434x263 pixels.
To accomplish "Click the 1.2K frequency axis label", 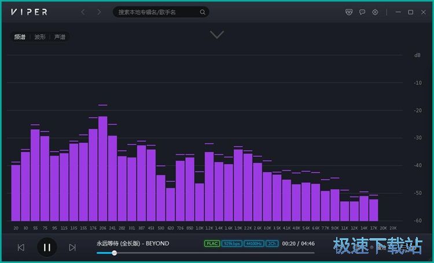I will click(x=209, y=228).
